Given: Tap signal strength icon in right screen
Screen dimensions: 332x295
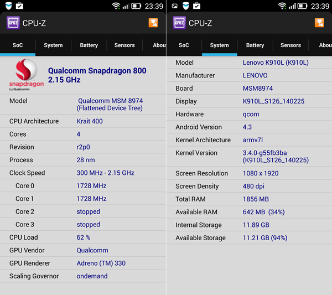Looking at the screenshot, I should [292, 6].
